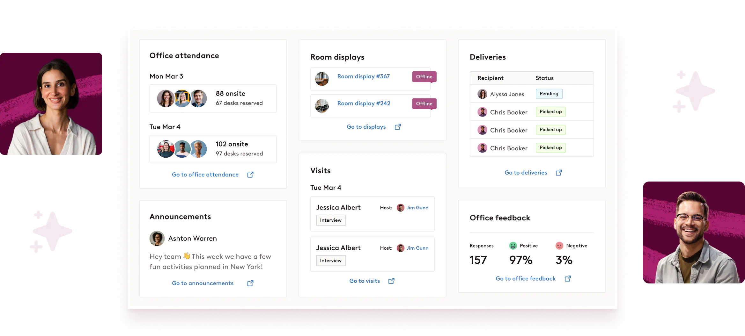Screen dimensions: 745x336
Task: Click the Positive green smiley icon
Action: [513, 246]
